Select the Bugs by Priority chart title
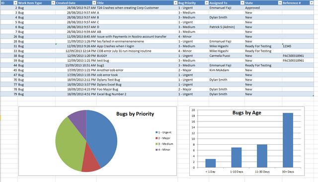 point(135,114)
